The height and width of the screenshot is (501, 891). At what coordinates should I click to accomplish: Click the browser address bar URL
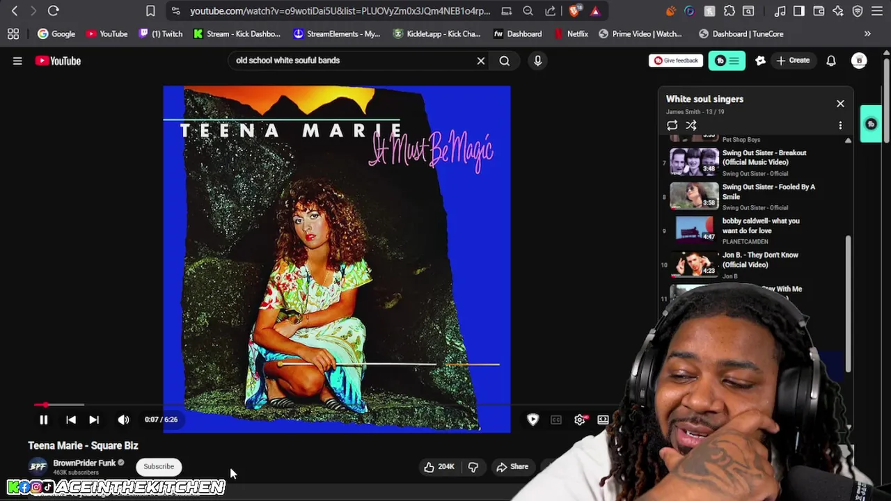(340, 11)
